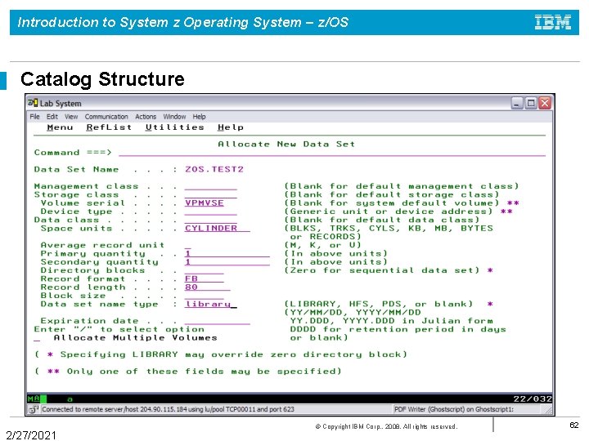Maximize the Lab System window
This screenshot has width=589, height=441.
click(x=531, y=103)
